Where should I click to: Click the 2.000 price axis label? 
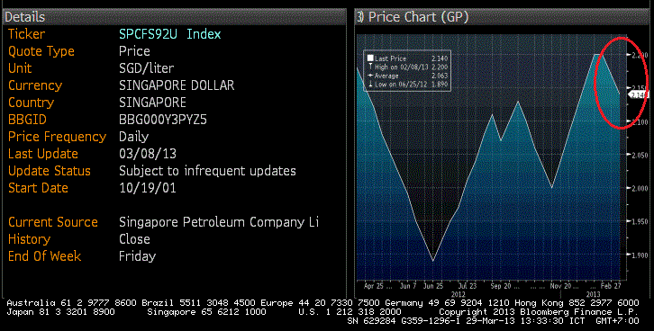pos(639,188)
